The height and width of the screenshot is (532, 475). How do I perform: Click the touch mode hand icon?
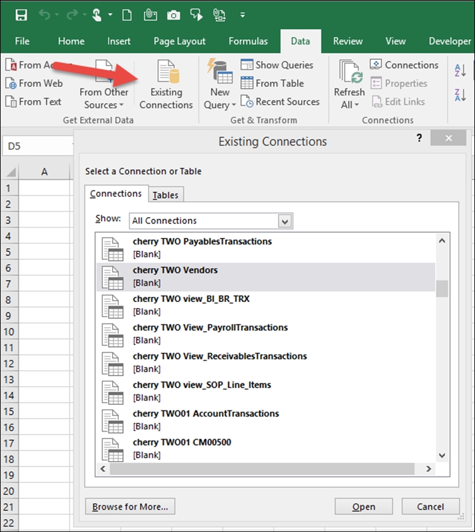(97, 15)
